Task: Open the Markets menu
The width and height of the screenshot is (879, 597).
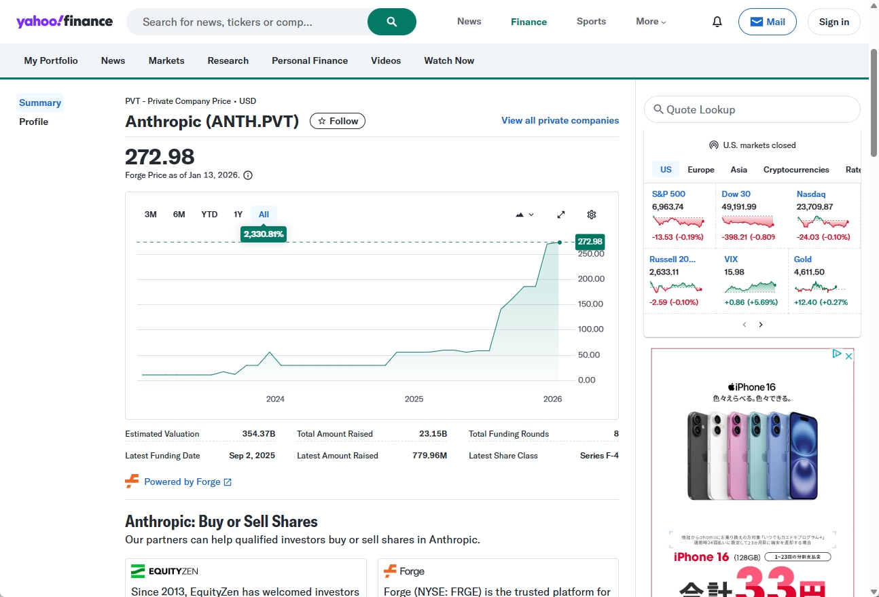Action: [166, 60]
